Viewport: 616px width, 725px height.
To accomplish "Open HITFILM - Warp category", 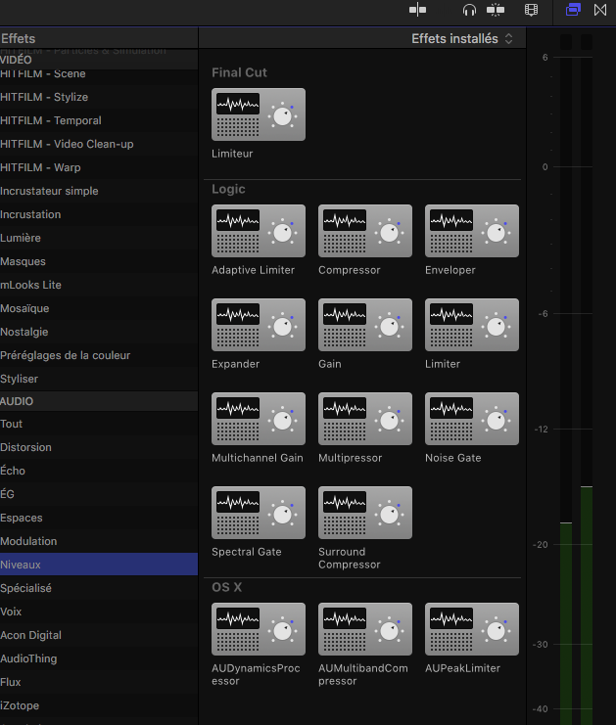I will [x=99, y=167].
